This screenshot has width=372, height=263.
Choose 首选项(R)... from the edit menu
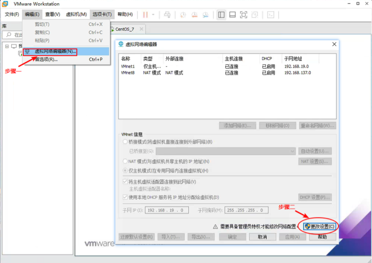tap(66, 59)
